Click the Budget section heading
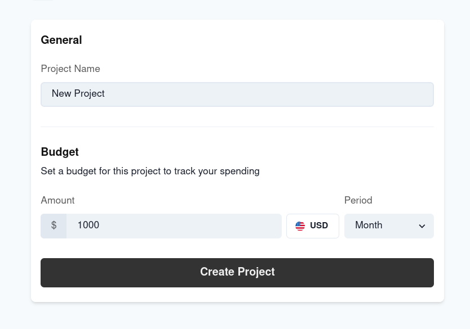 click(x=60, y=152)
